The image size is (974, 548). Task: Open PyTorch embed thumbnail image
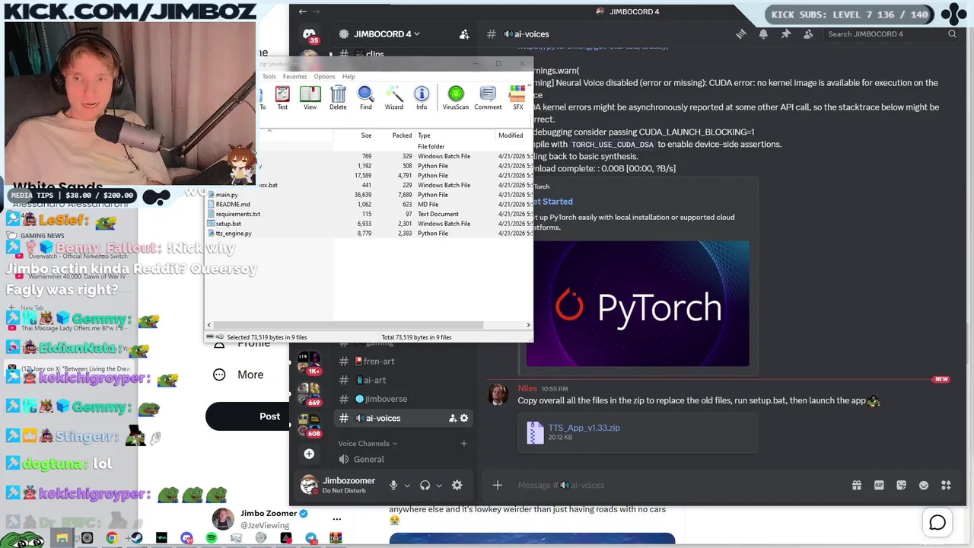coord(638,304)
